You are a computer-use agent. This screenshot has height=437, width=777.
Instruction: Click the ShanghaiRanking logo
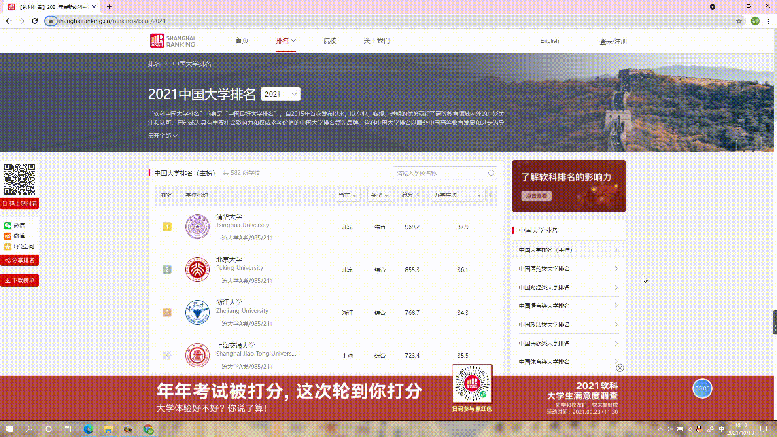(172, 41)
